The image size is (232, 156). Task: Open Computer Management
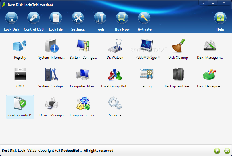click(83, 78)
